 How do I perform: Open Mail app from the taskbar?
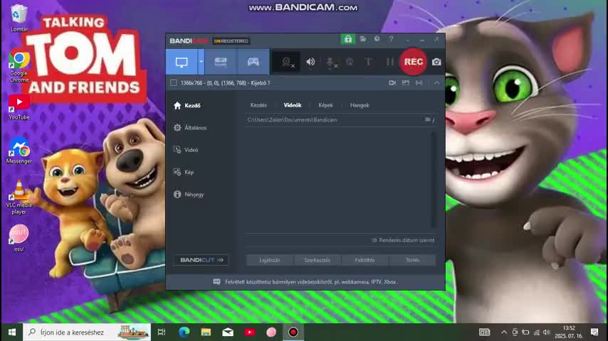click(x=228, y=332)
